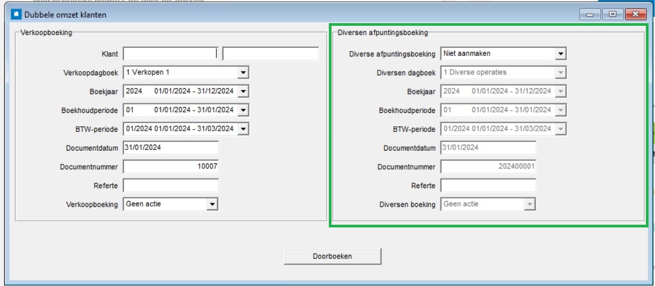This screenshot has width=655, height=286.
Task: Click the Diversen dagboek label
Action: [406, 73]
